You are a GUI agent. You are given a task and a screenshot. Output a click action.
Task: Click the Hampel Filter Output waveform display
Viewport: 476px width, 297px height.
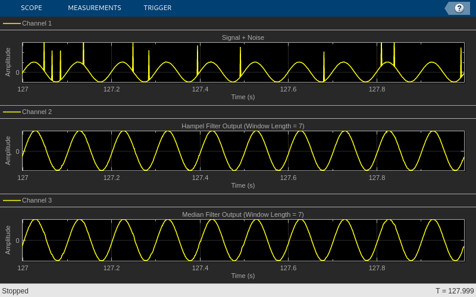pos(243,151)
